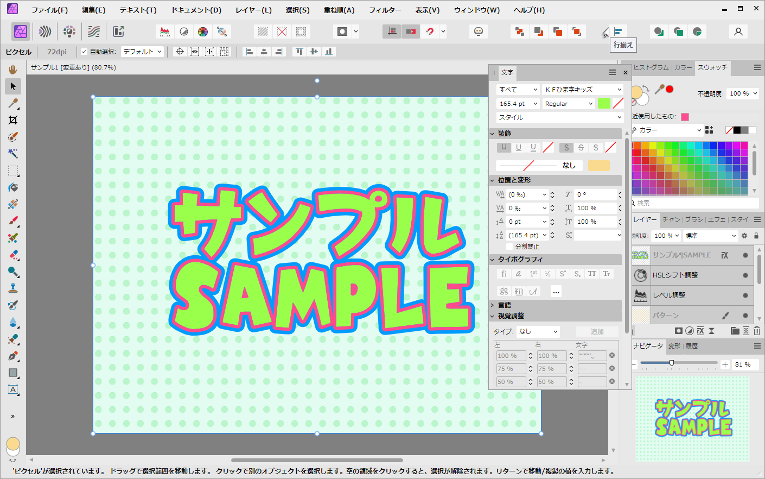Click the Auto Levels toolbar icon

pos(165,31)
